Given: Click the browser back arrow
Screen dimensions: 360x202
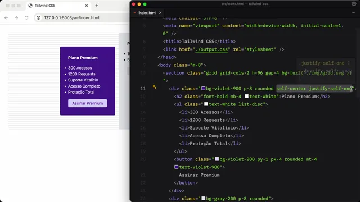Looking at the screenshot, I should (x=6, y=17).
